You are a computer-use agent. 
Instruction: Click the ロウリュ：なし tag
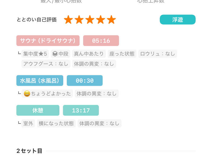157,54
